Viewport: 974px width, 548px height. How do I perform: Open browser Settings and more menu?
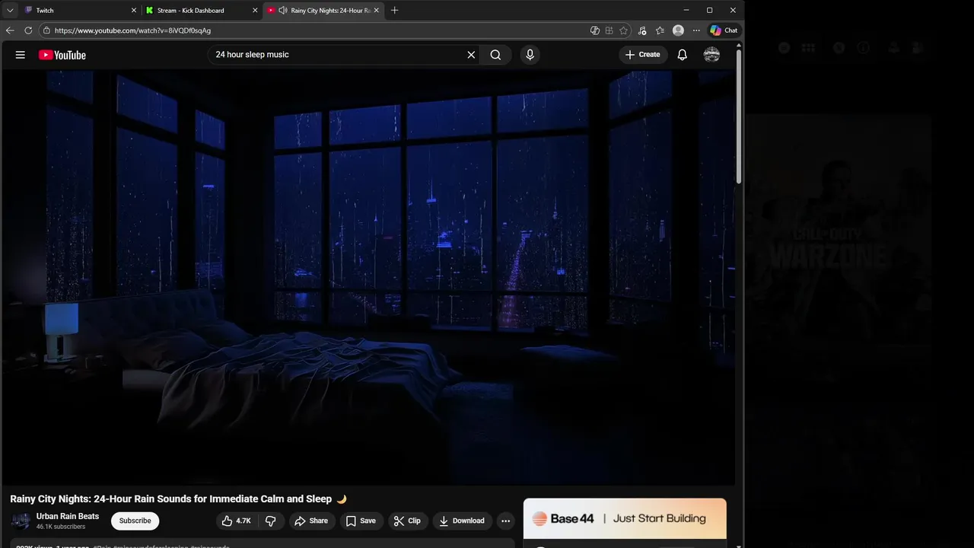[695, 30]
